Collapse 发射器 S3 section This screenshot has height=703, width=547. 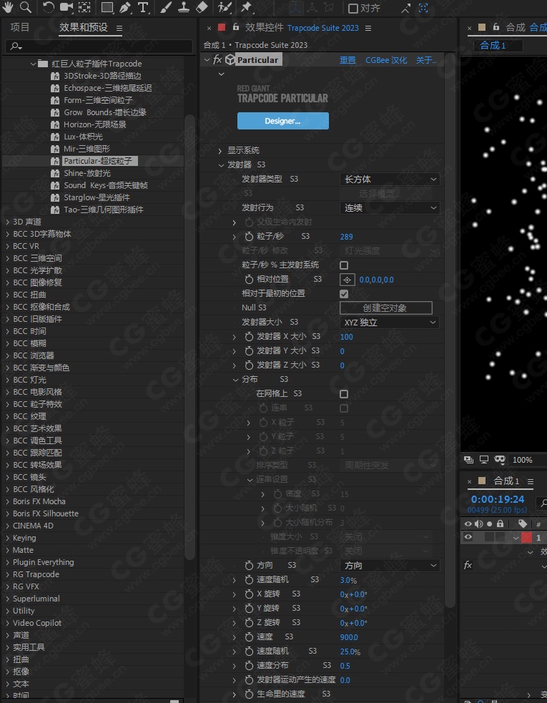tap(221, 165)
